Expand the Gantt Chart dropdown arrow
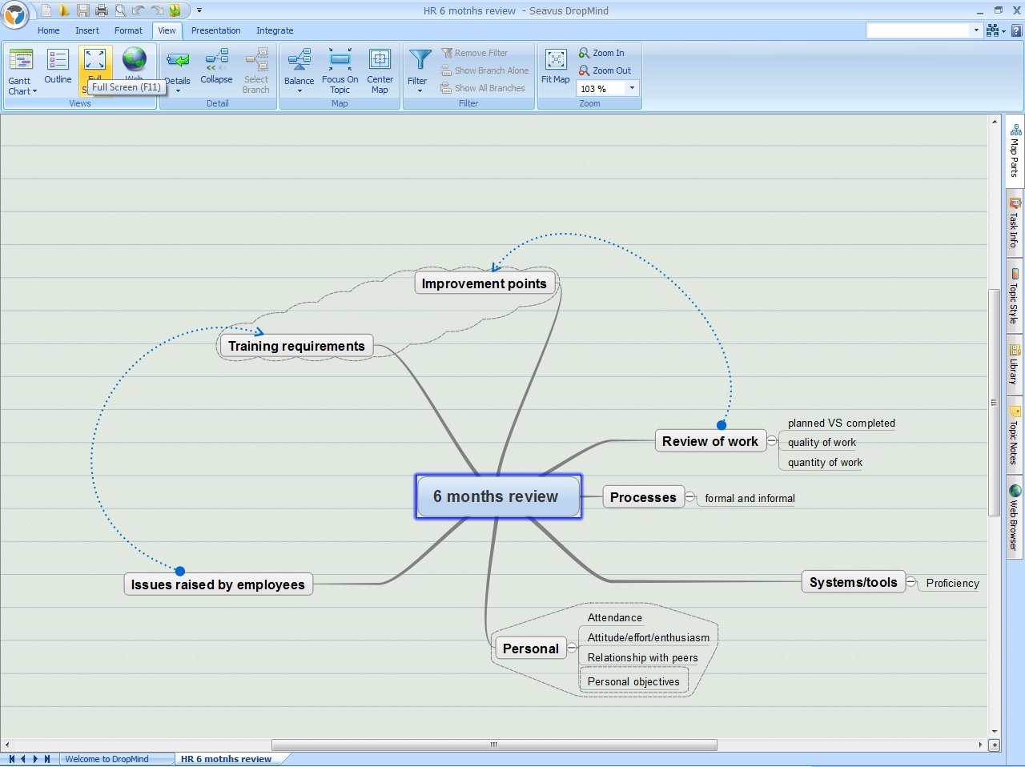The height and width of the screenshot is (767, 1025). pyautogui.click(x=34, y=91)
